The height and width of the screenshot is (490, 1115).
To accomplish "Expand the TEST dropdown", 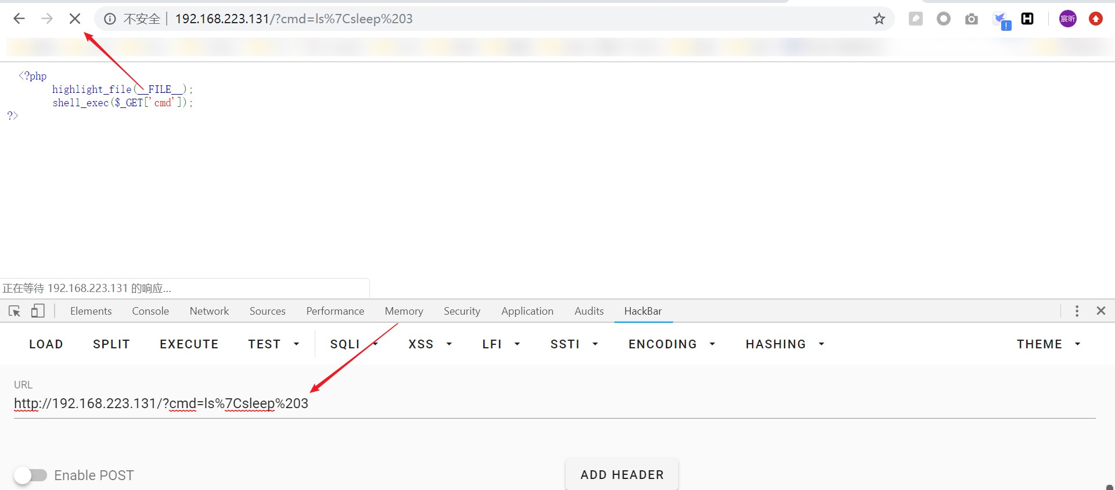I will (274, 344).
